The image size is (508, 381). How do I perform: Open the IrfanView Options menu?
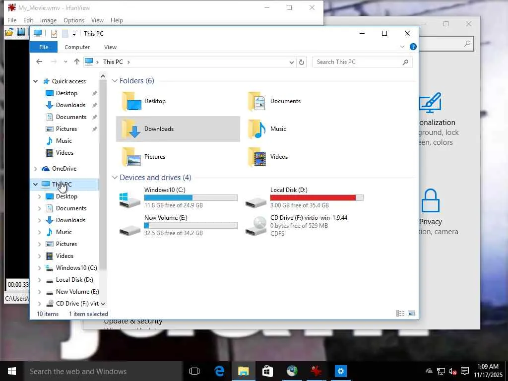(74, 20)
